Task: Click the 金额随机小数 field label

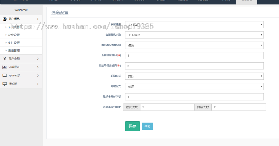Action: [x=113, y=34]
